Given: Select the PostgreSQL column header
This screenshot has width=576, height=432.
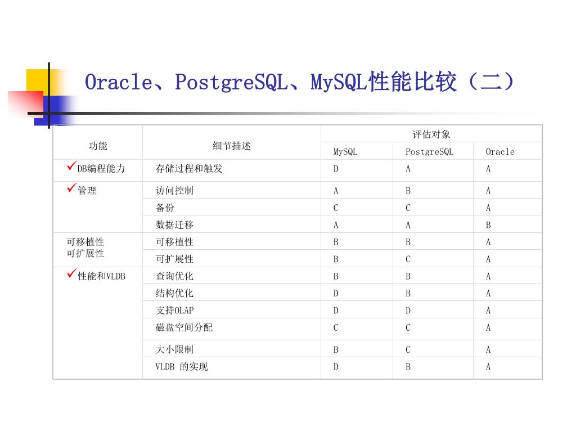Looking at the screenshot, I should [429, 152].
